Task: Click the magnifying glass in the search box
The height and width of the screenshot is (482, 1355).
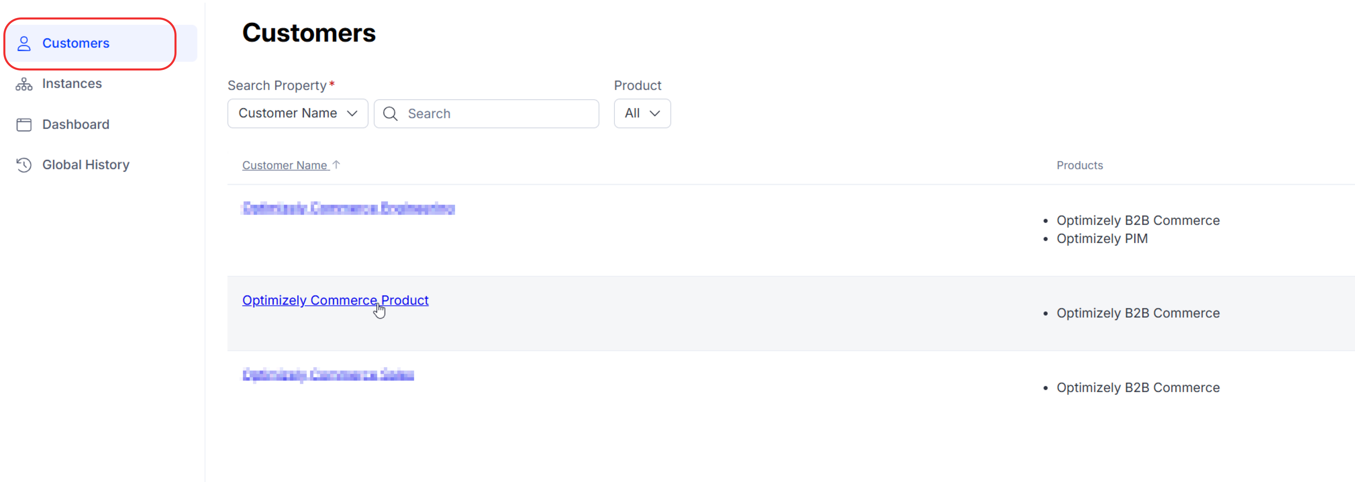Action: click(x=390, y=113)
